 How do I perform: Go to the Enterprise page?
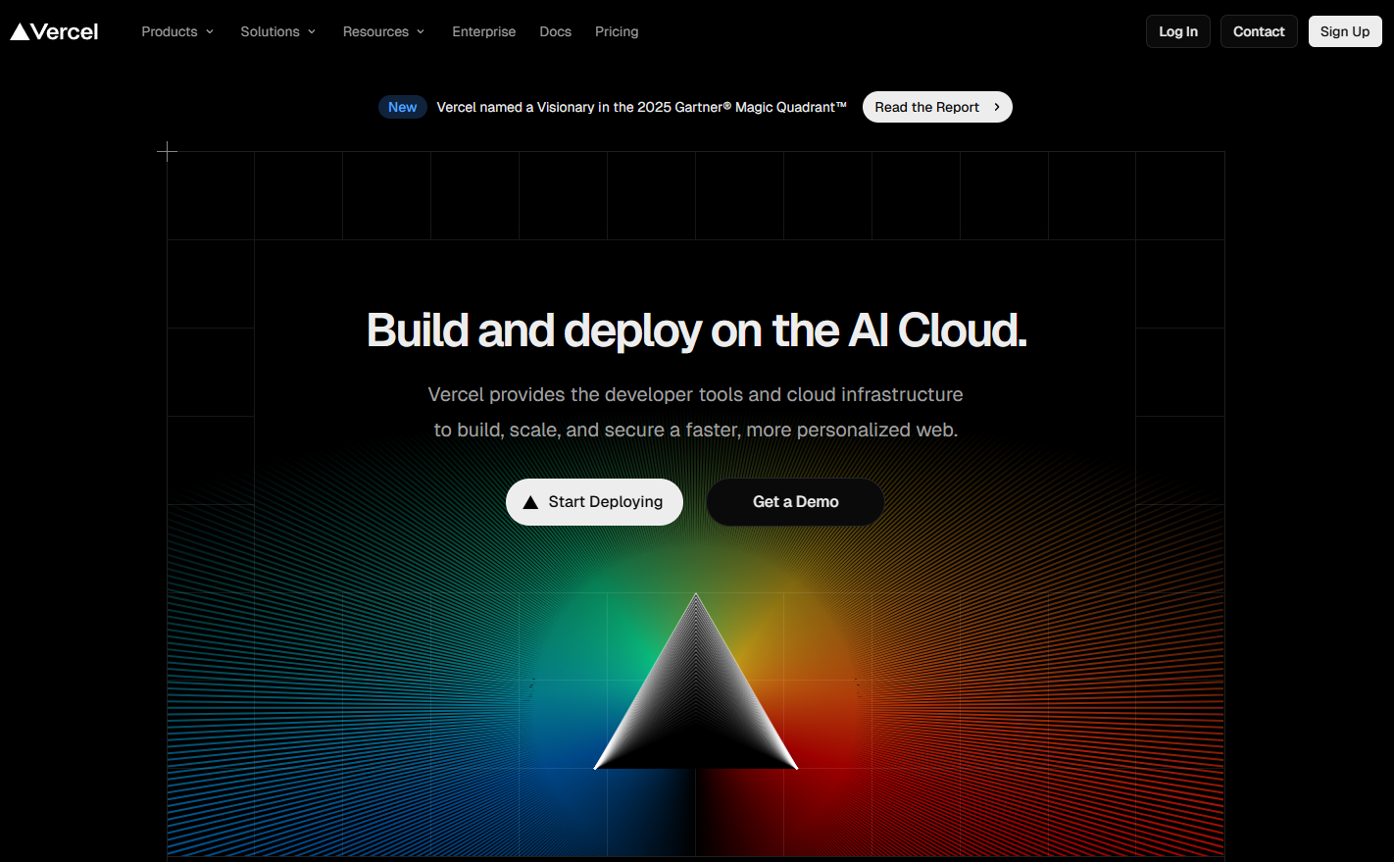tap(483, 31)
